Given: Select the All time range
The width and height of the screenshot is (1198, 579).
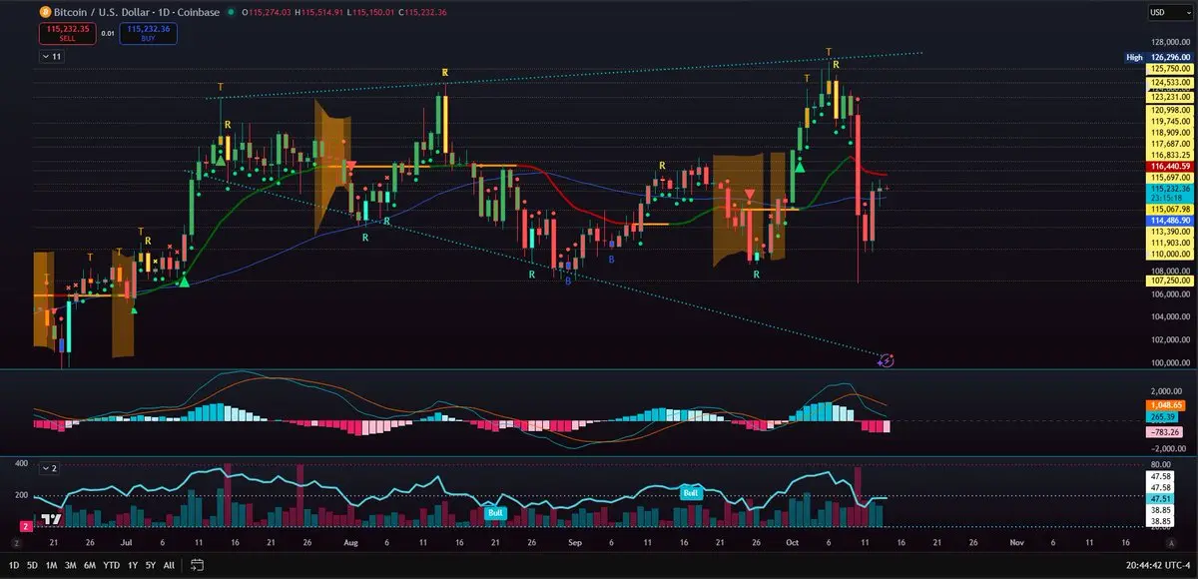Looking at the screenshot, I should tap(168, 565).
